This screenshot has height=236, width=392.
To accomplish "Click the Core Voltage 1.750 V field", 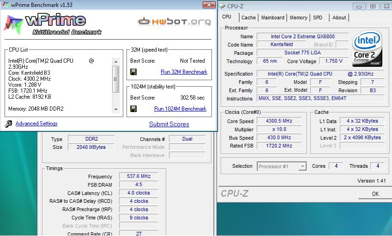I will click(333, 61).
